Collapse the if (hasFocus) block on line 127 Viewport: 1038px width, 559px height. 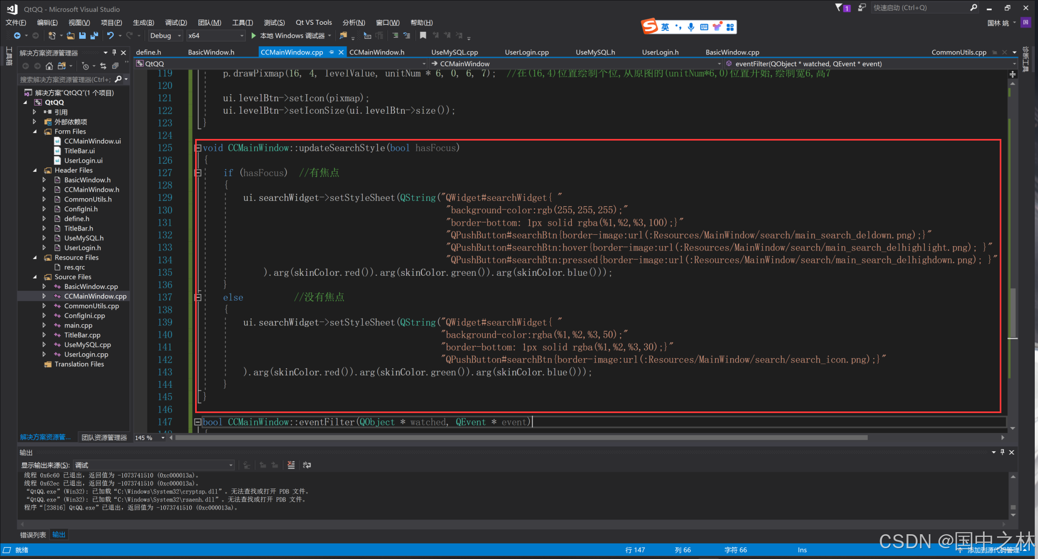click(198, 173)
